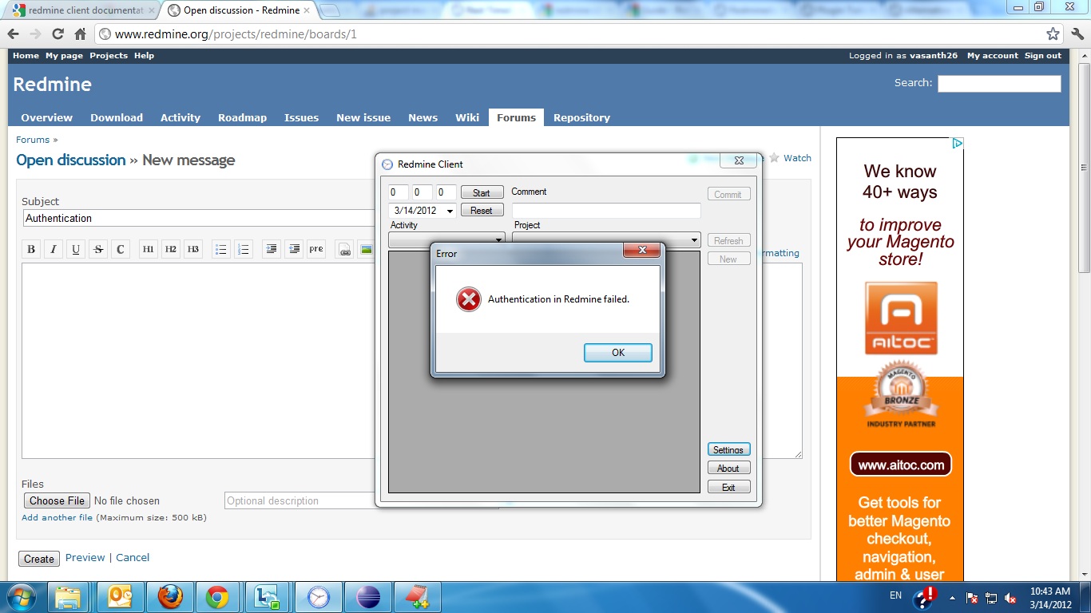Click the Cancel link
Screen dimensions: 1091x613
(x=133, y=558)
